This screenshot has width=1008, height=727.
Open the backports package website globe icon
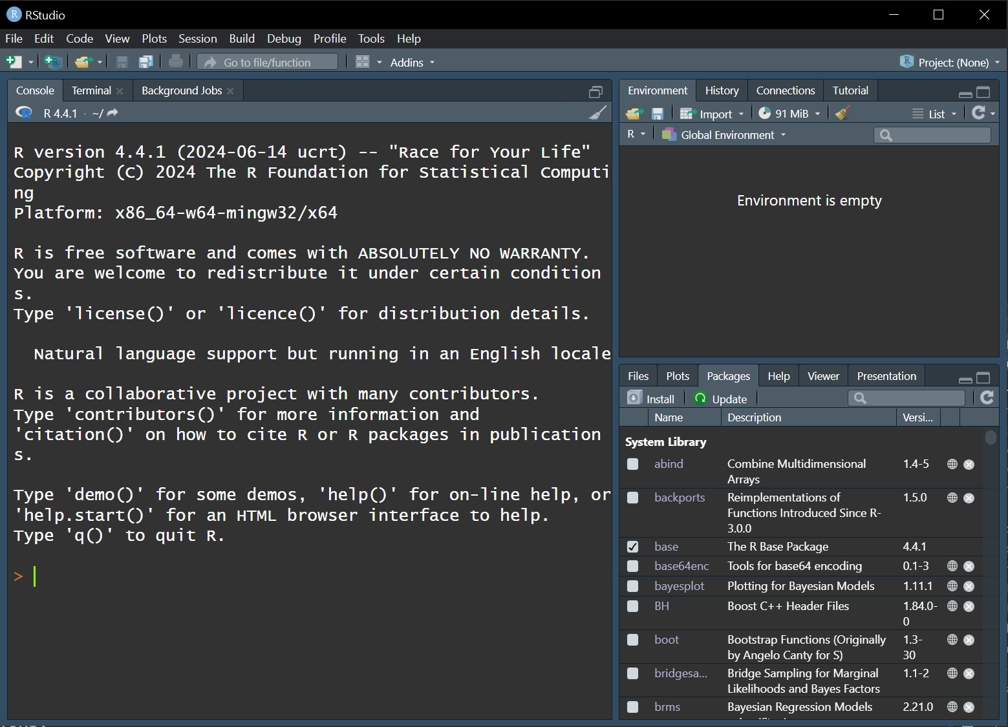click(x=952, y=498)
